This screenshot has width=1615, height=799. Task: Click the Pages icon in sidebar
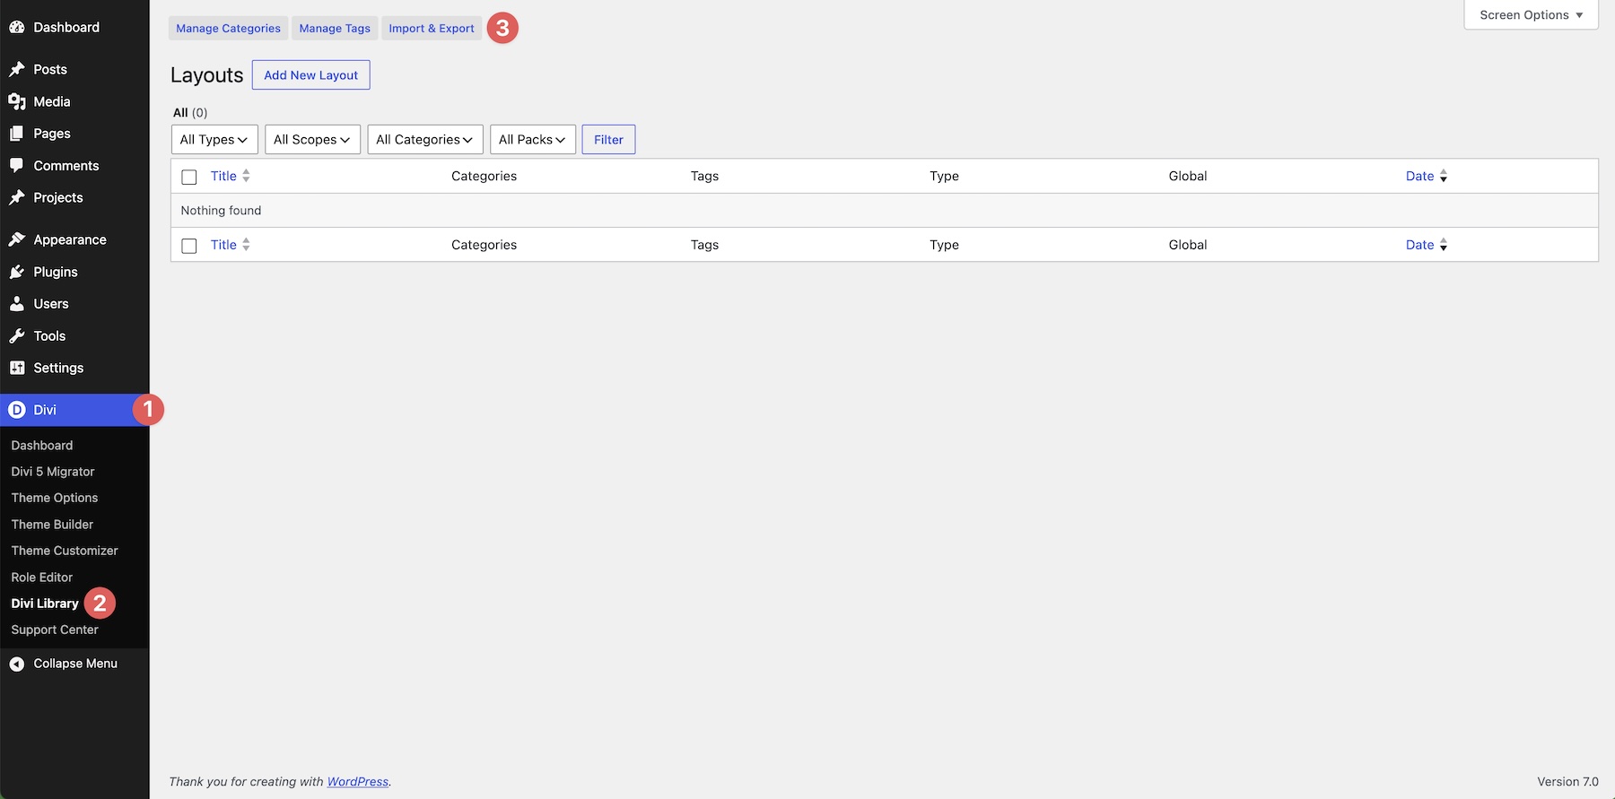point(17,134)
